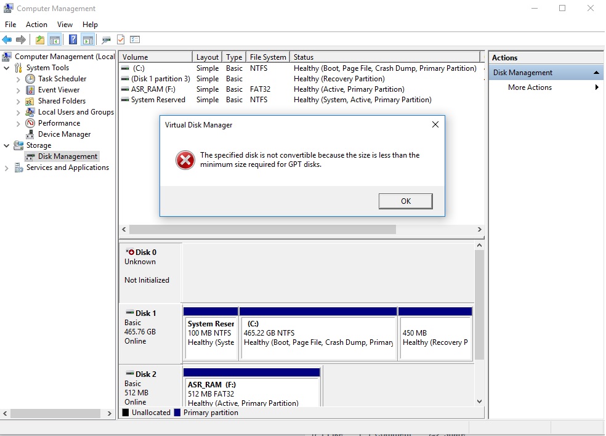Click the Storage icon in tree
Screen dimensions: 606x436
(x=18, y=145)
